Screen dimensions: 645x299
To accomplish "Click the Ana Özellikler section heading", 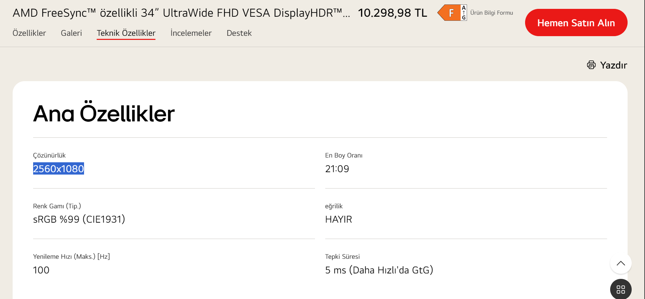I will 104,114.
